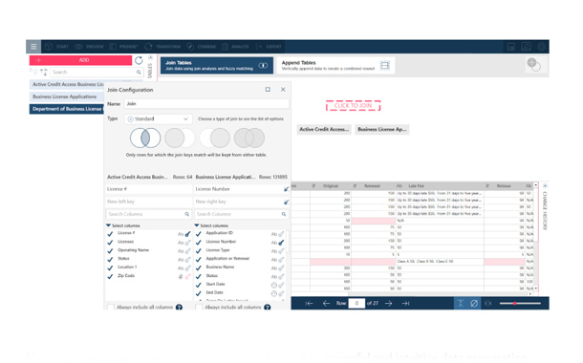Click the Active Credit Access table chip
Viewport: 583px width, 363px height.
pos(324,129)
